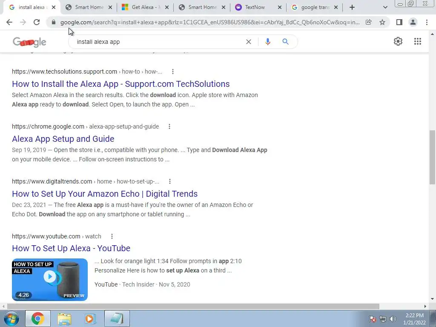Viewport: 436px width, 327px height.
Task: Open How to Install the Alexa App link
Action: click(120, 84)
